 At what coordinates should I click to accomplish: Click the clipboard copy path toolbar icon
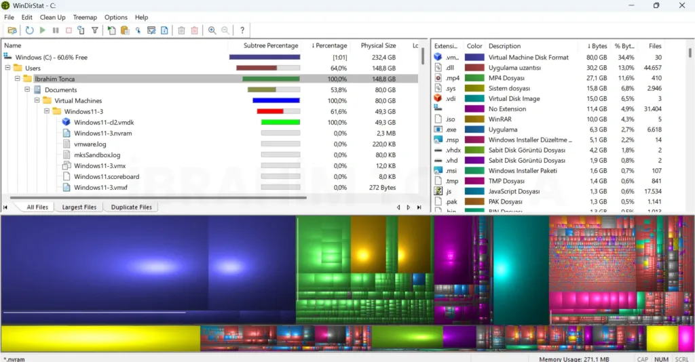pyautogui.click(x=125, y=30)
